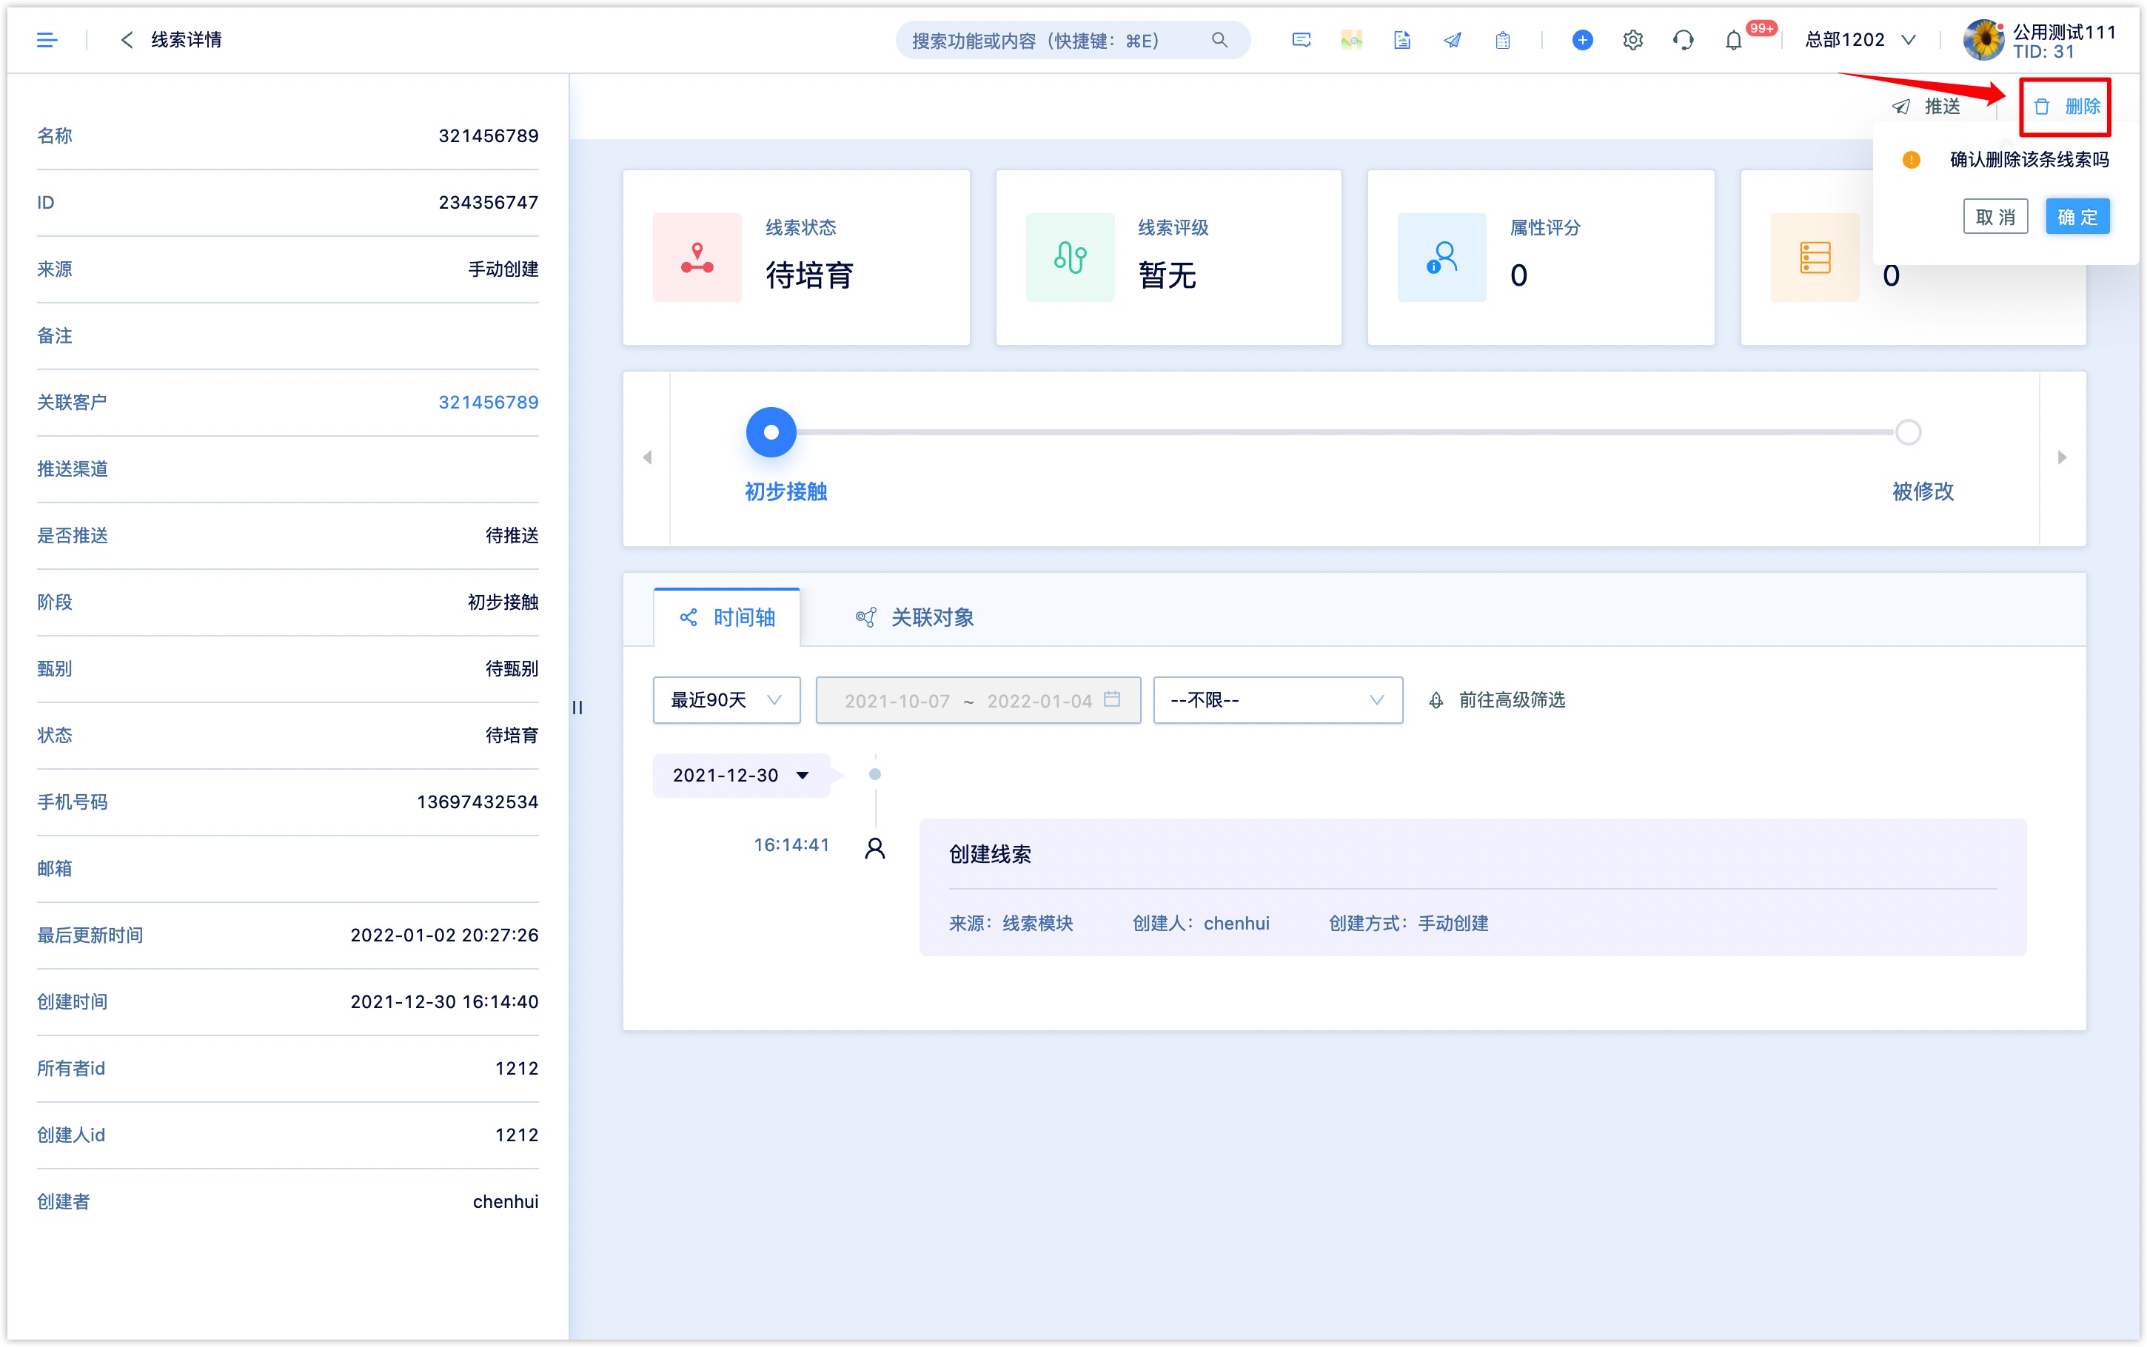Click the 暂无 rating value

tap(1167, 275)
